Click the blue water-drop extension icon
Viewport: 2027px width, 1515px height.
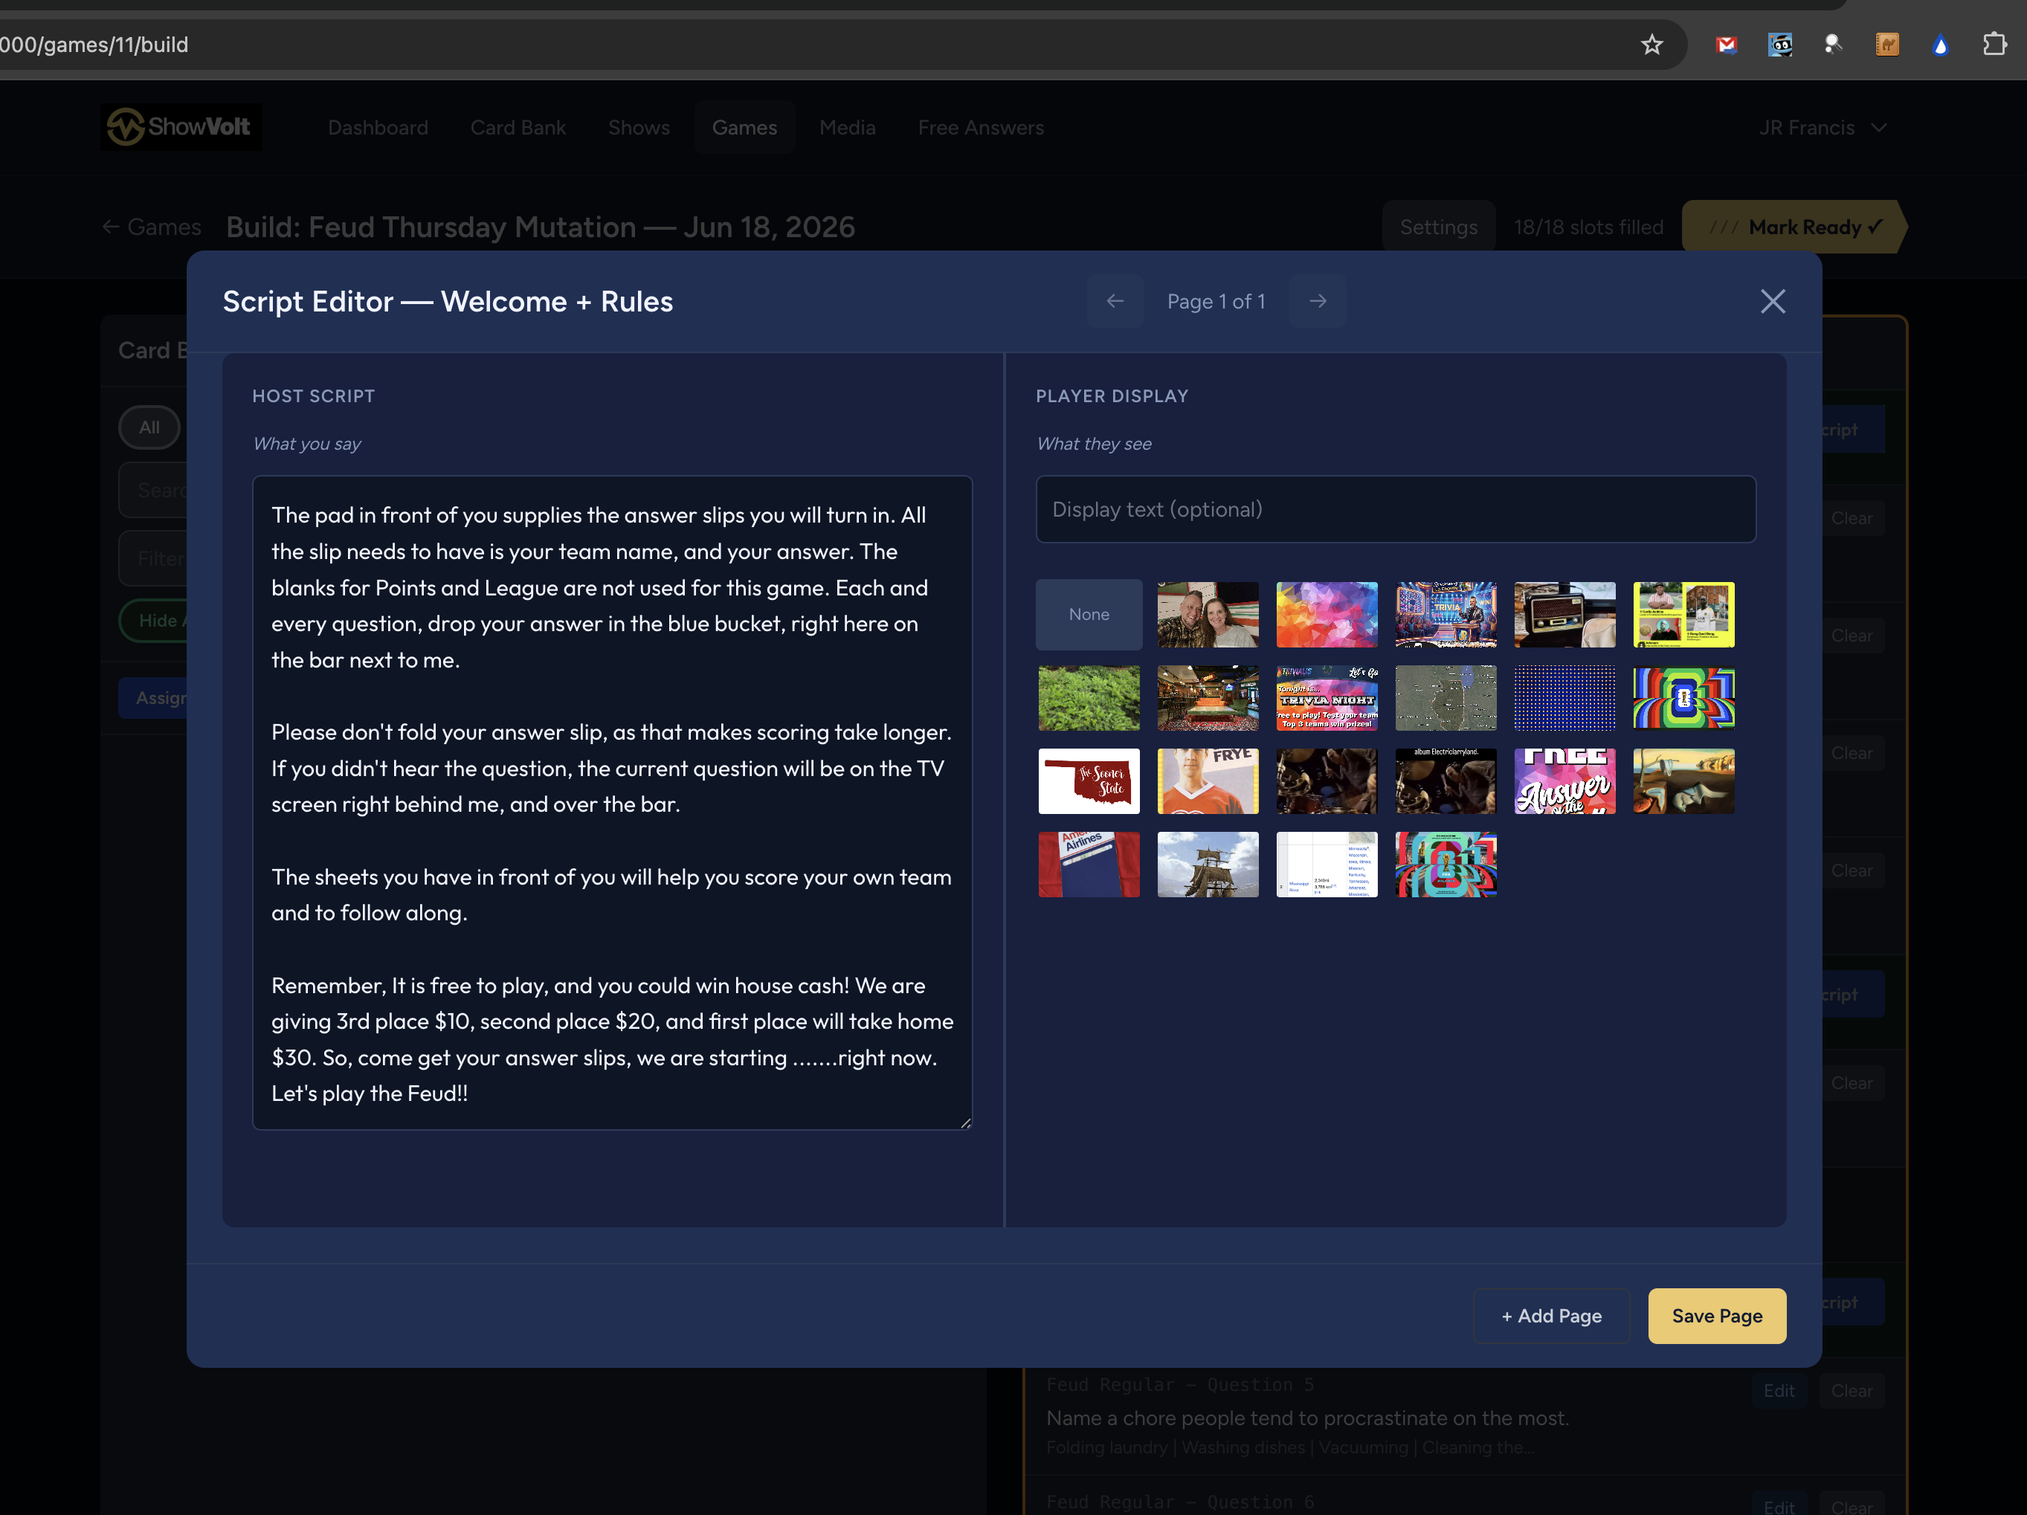pos(1940,45)
